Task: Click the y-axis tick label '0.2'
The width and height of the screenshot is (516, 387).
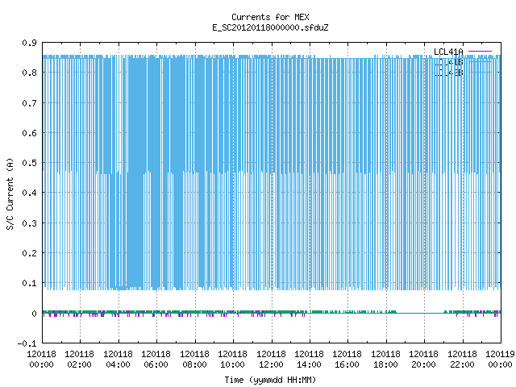Action: point(29,253)
